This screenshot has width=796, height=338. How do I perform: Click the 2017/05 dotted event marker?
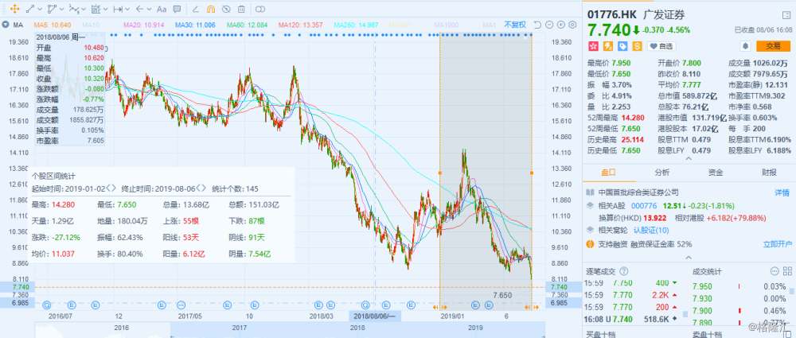coord(182,305)
